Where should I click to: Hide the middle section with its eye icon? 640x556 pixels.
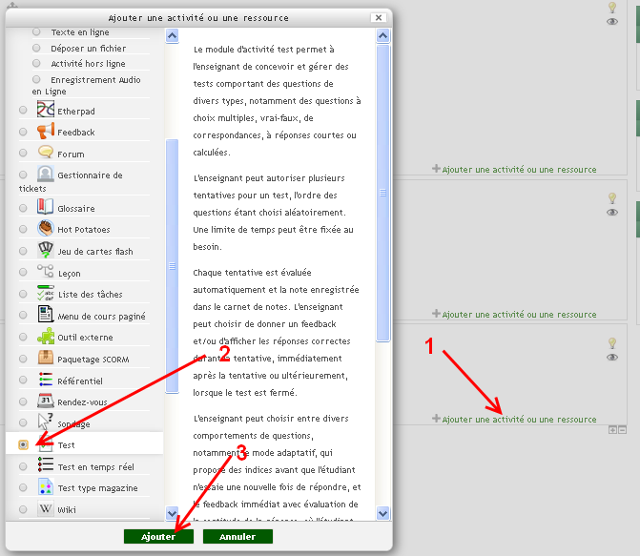[612, 213]
